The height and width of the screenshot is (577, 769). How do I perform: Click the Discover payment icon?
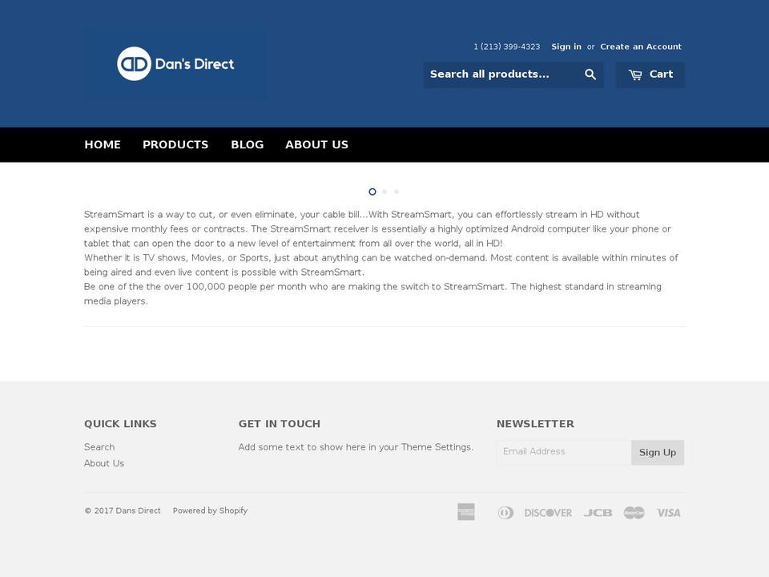[548, 513]
